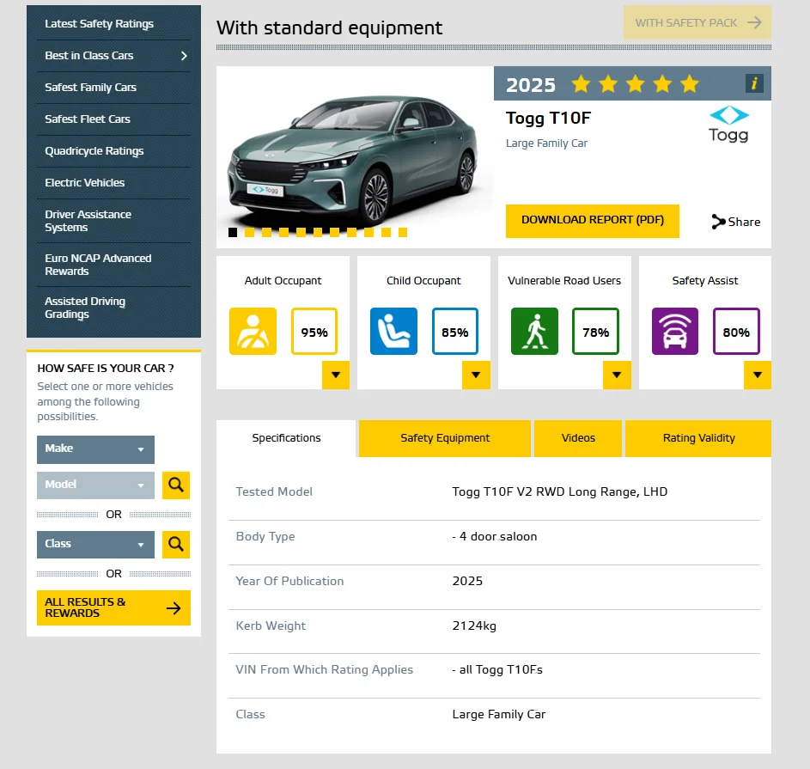Click the 'HOW SAFE IS YOUR CAR ?' heading
810x769 pixels.
pos(106,369)
